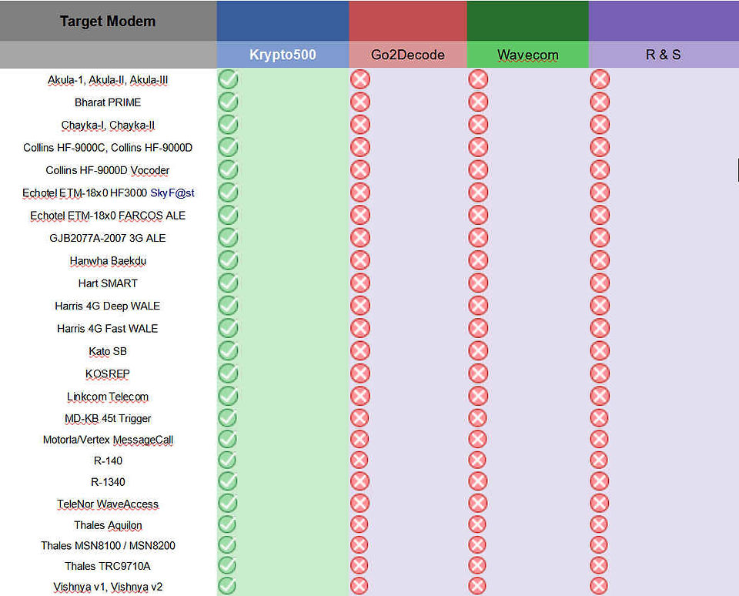Click the Wavecom red cross for Harris 4G Deep WALE
Viewport: 739px width, 596px height.
(x=478, y=306)
